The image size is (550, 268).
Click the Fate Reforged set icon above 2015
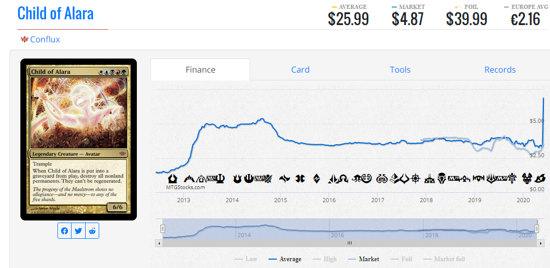285,179
